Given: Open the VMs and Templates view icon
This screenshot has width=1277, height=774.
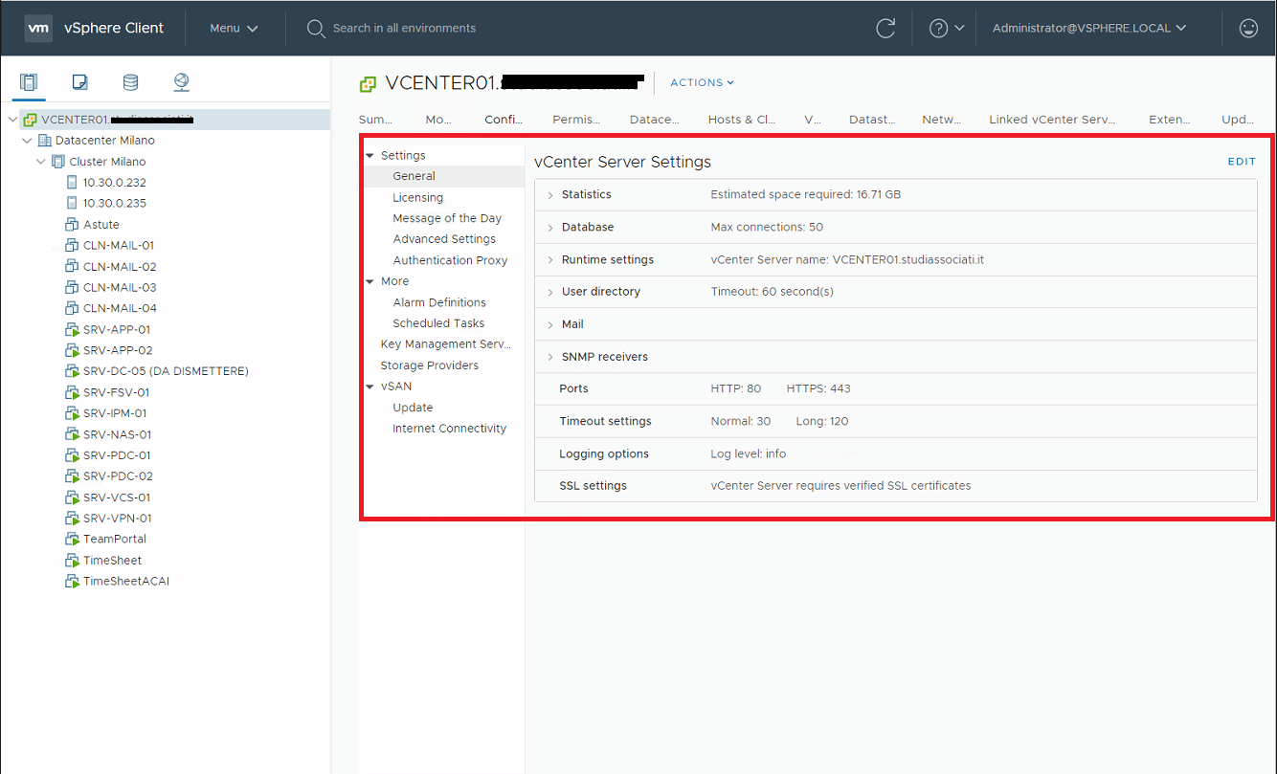Looking at the screenshot, I should tap(80, 82).
